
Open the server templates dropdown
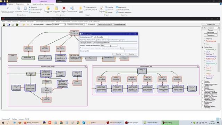coord(211,28)
